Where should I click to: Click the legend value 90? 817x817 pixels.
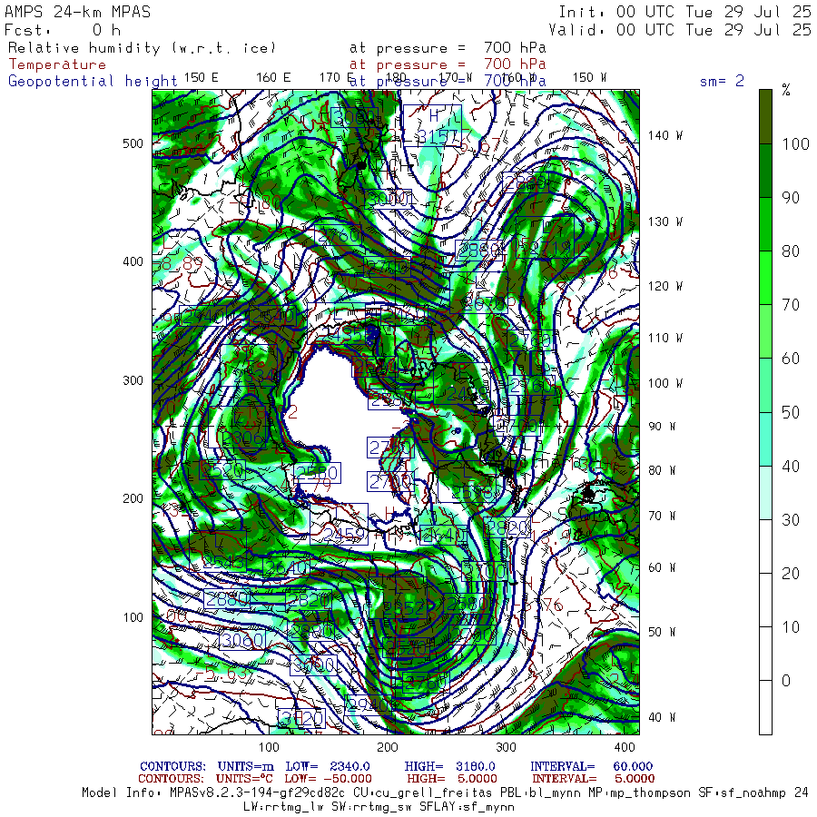tap(791, 198)
